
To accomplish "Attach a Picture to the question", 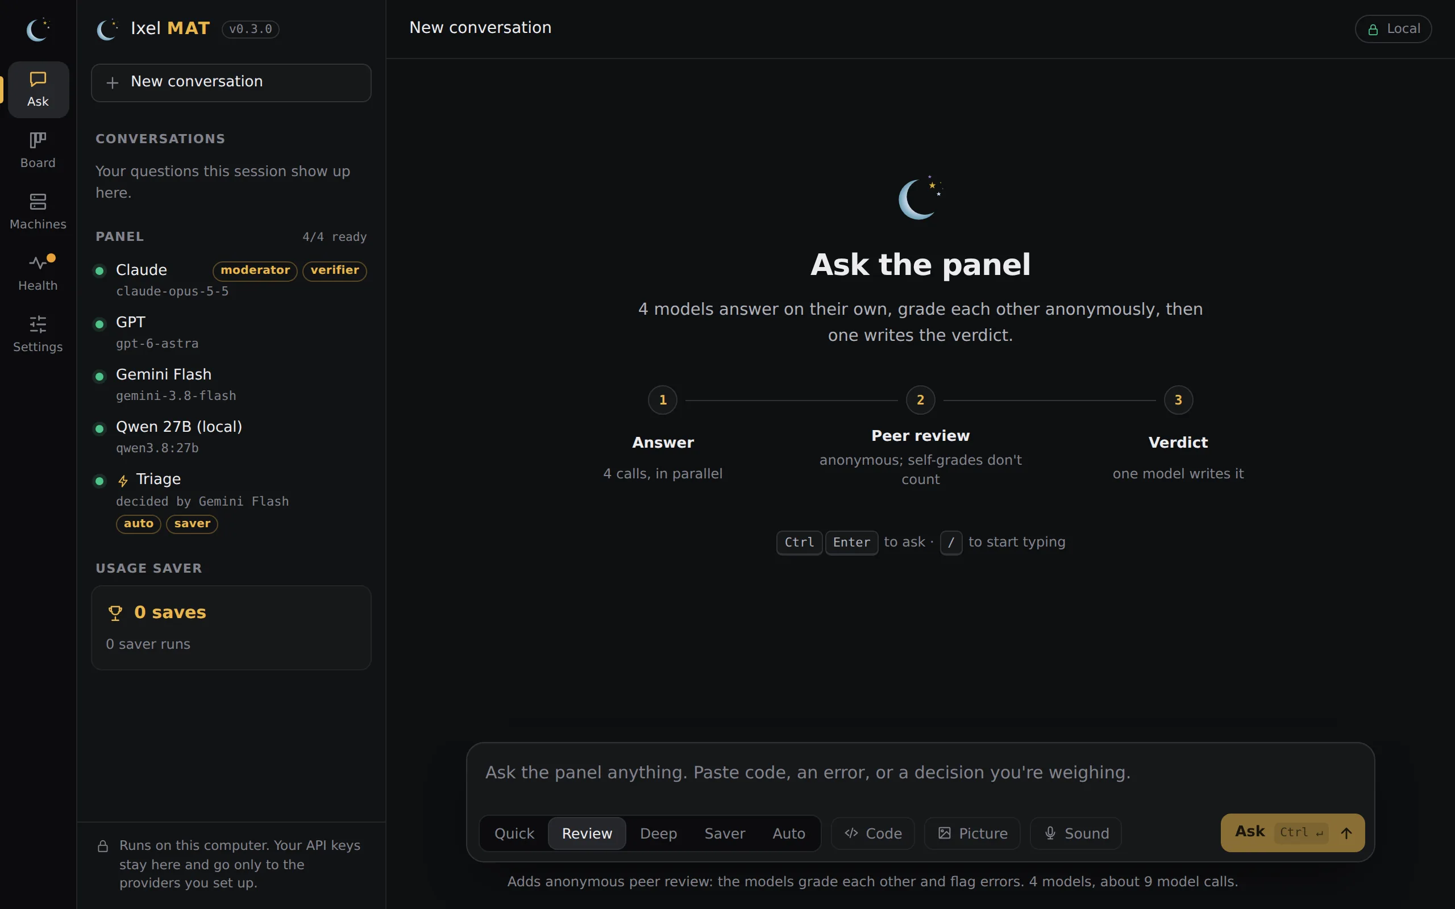I will click(x=972, y=833).
